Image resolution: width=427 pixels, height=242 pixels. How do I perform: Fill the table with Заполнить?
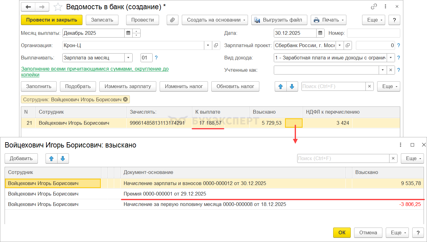point(39,87)
